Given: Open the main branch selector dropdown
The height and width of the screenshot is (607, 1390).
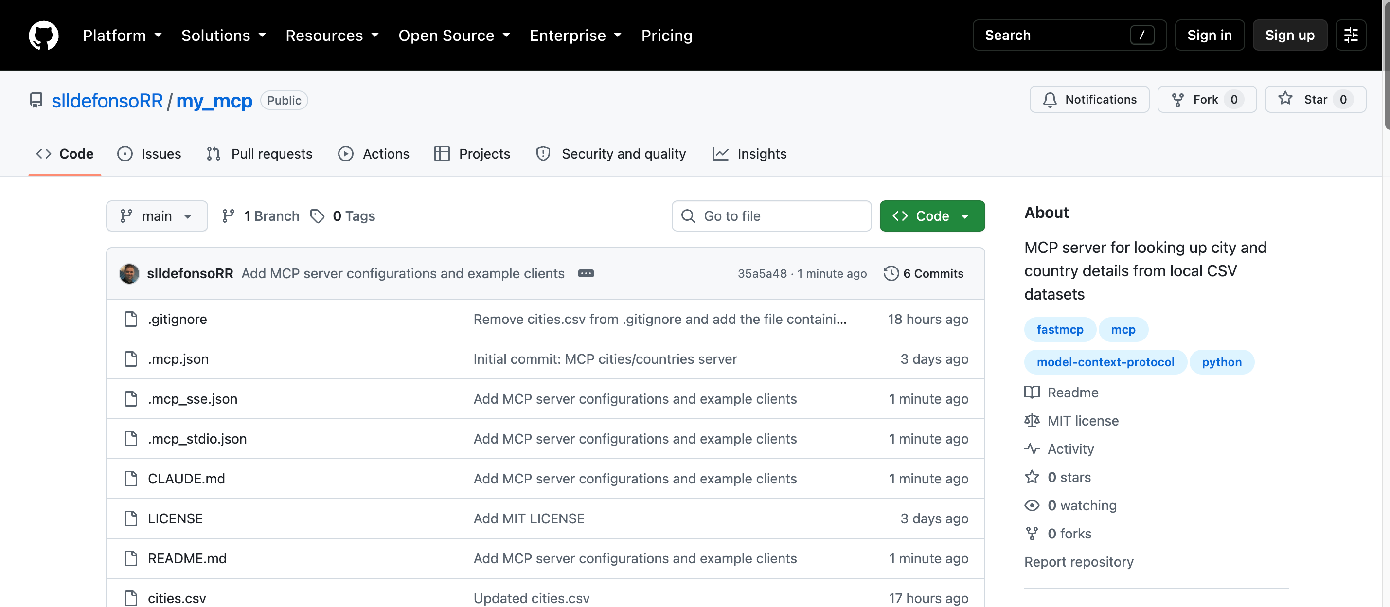Looking at the screenshot, I should pos(157,216).
